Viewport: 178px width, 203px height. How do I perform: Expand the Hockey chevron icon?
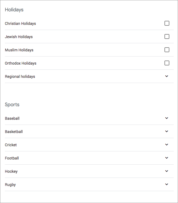tap(167, 171)
